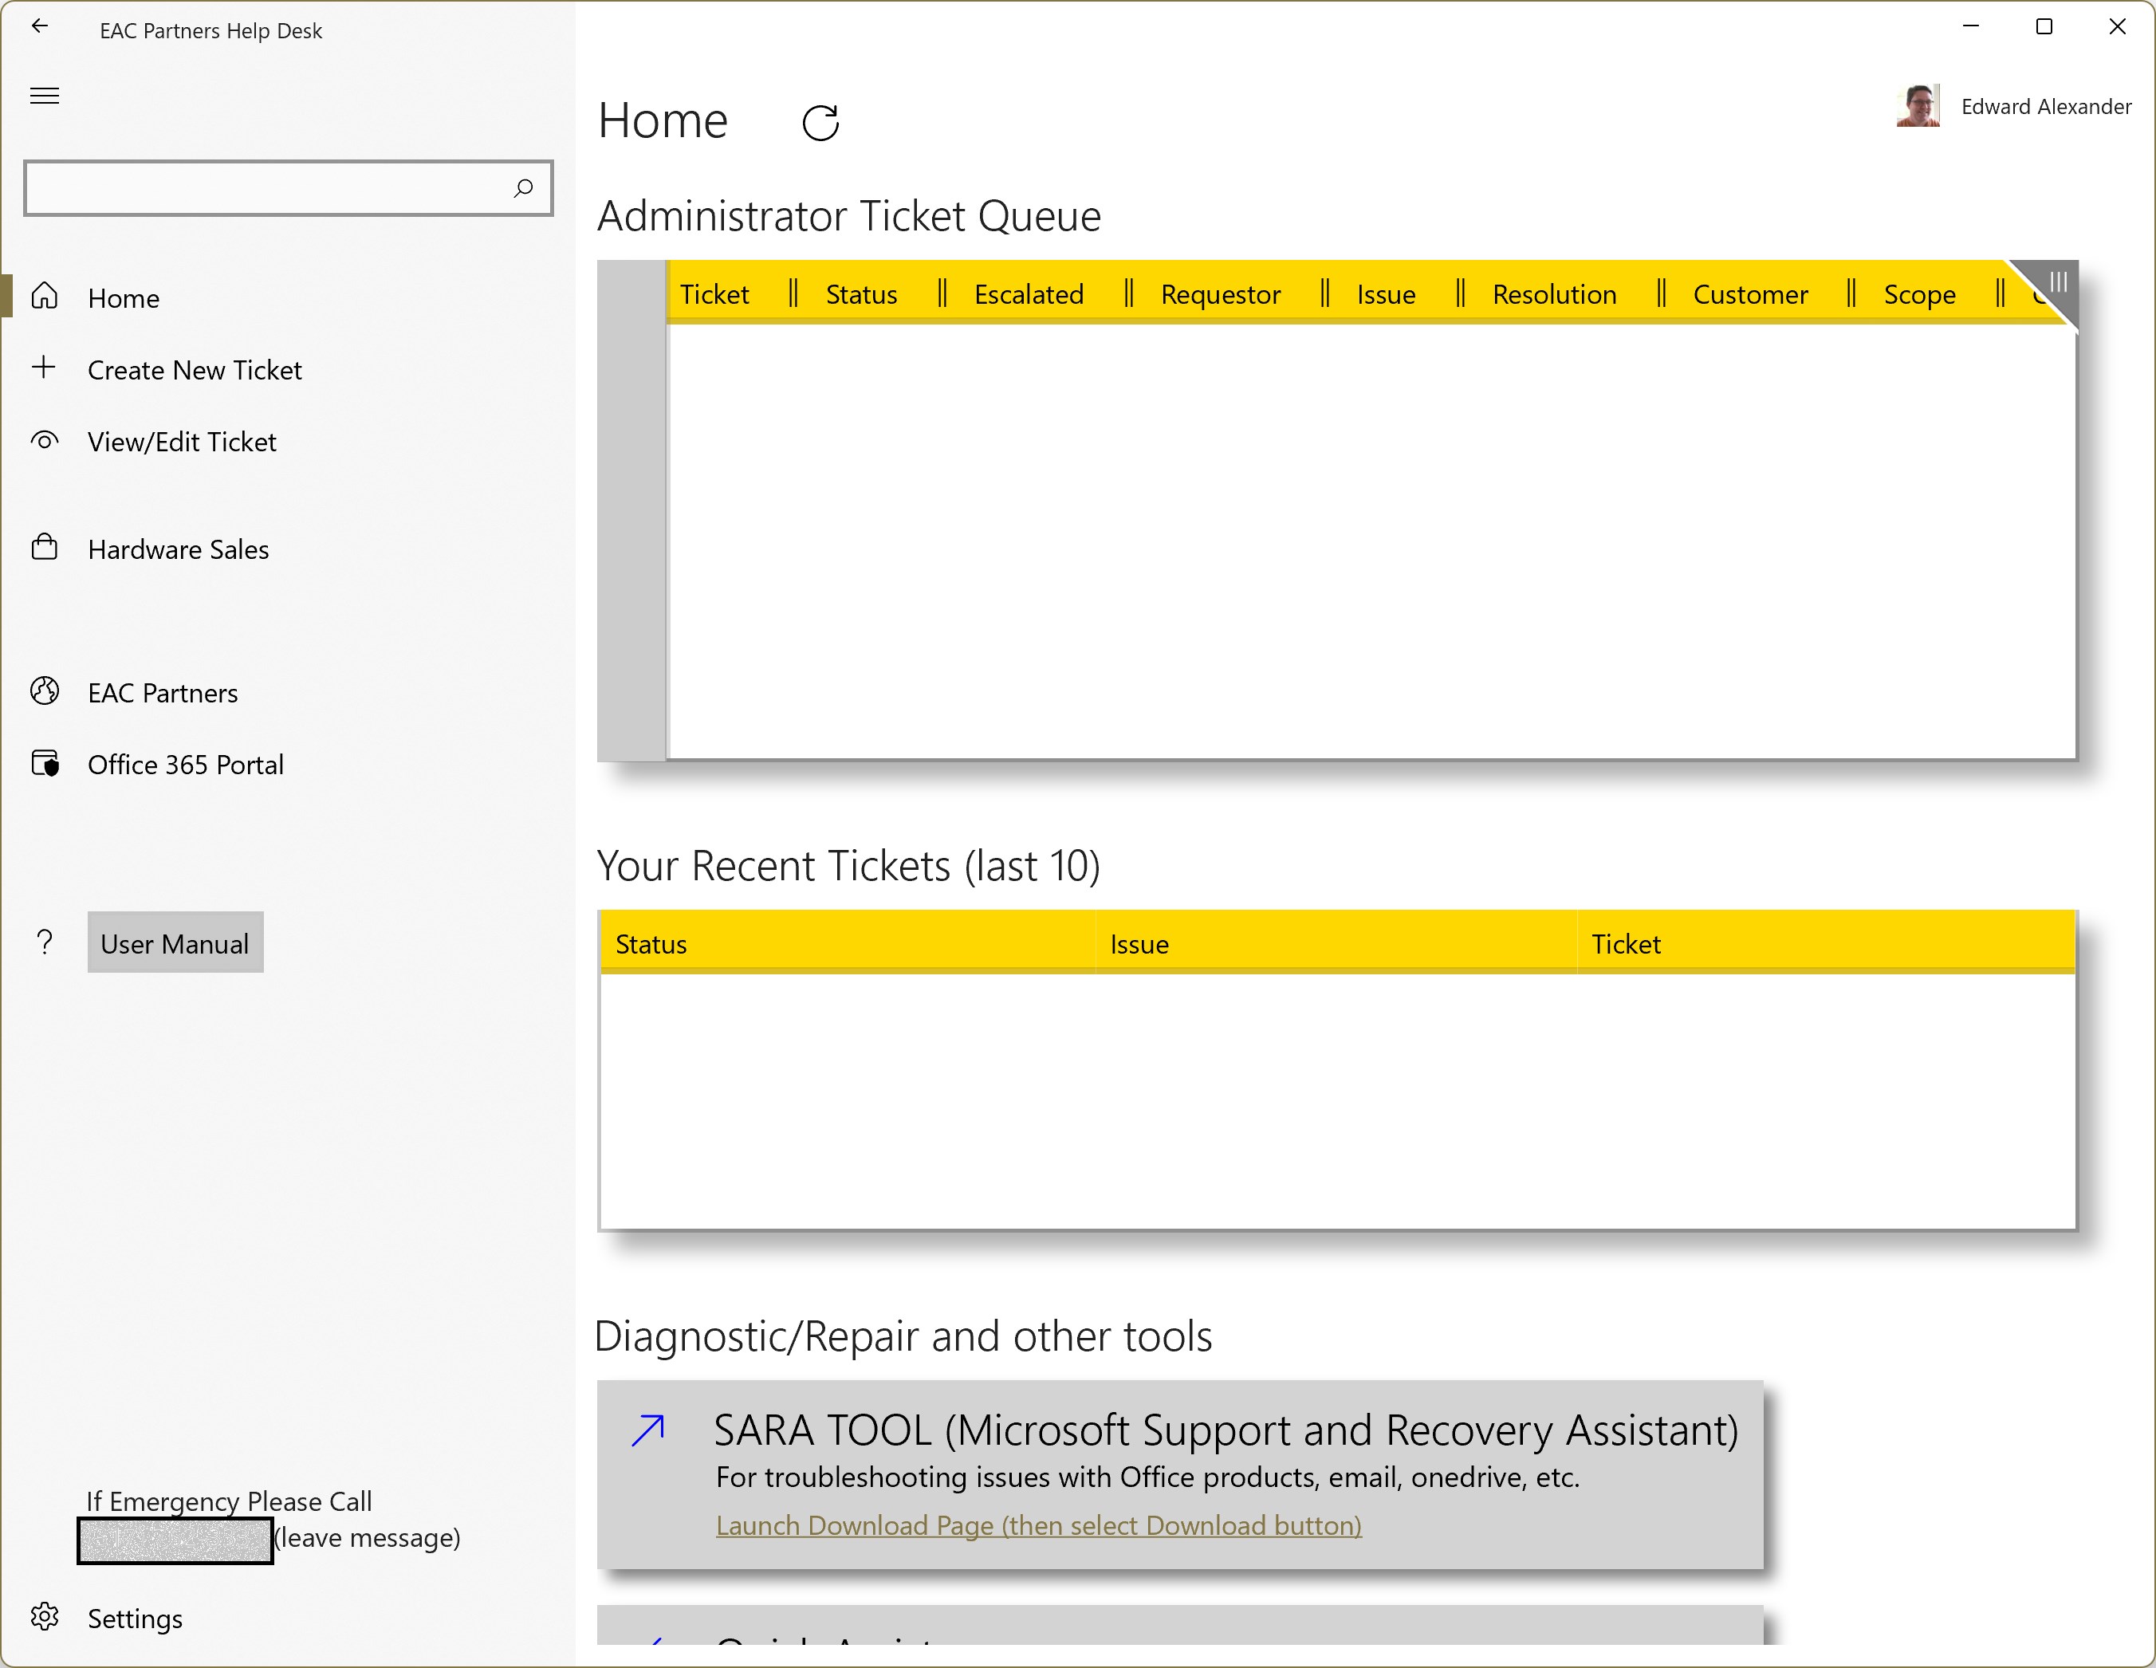Open Settings via the gear icon
This screenshot has width=2156, height=1668.
tap(45, 1617)
